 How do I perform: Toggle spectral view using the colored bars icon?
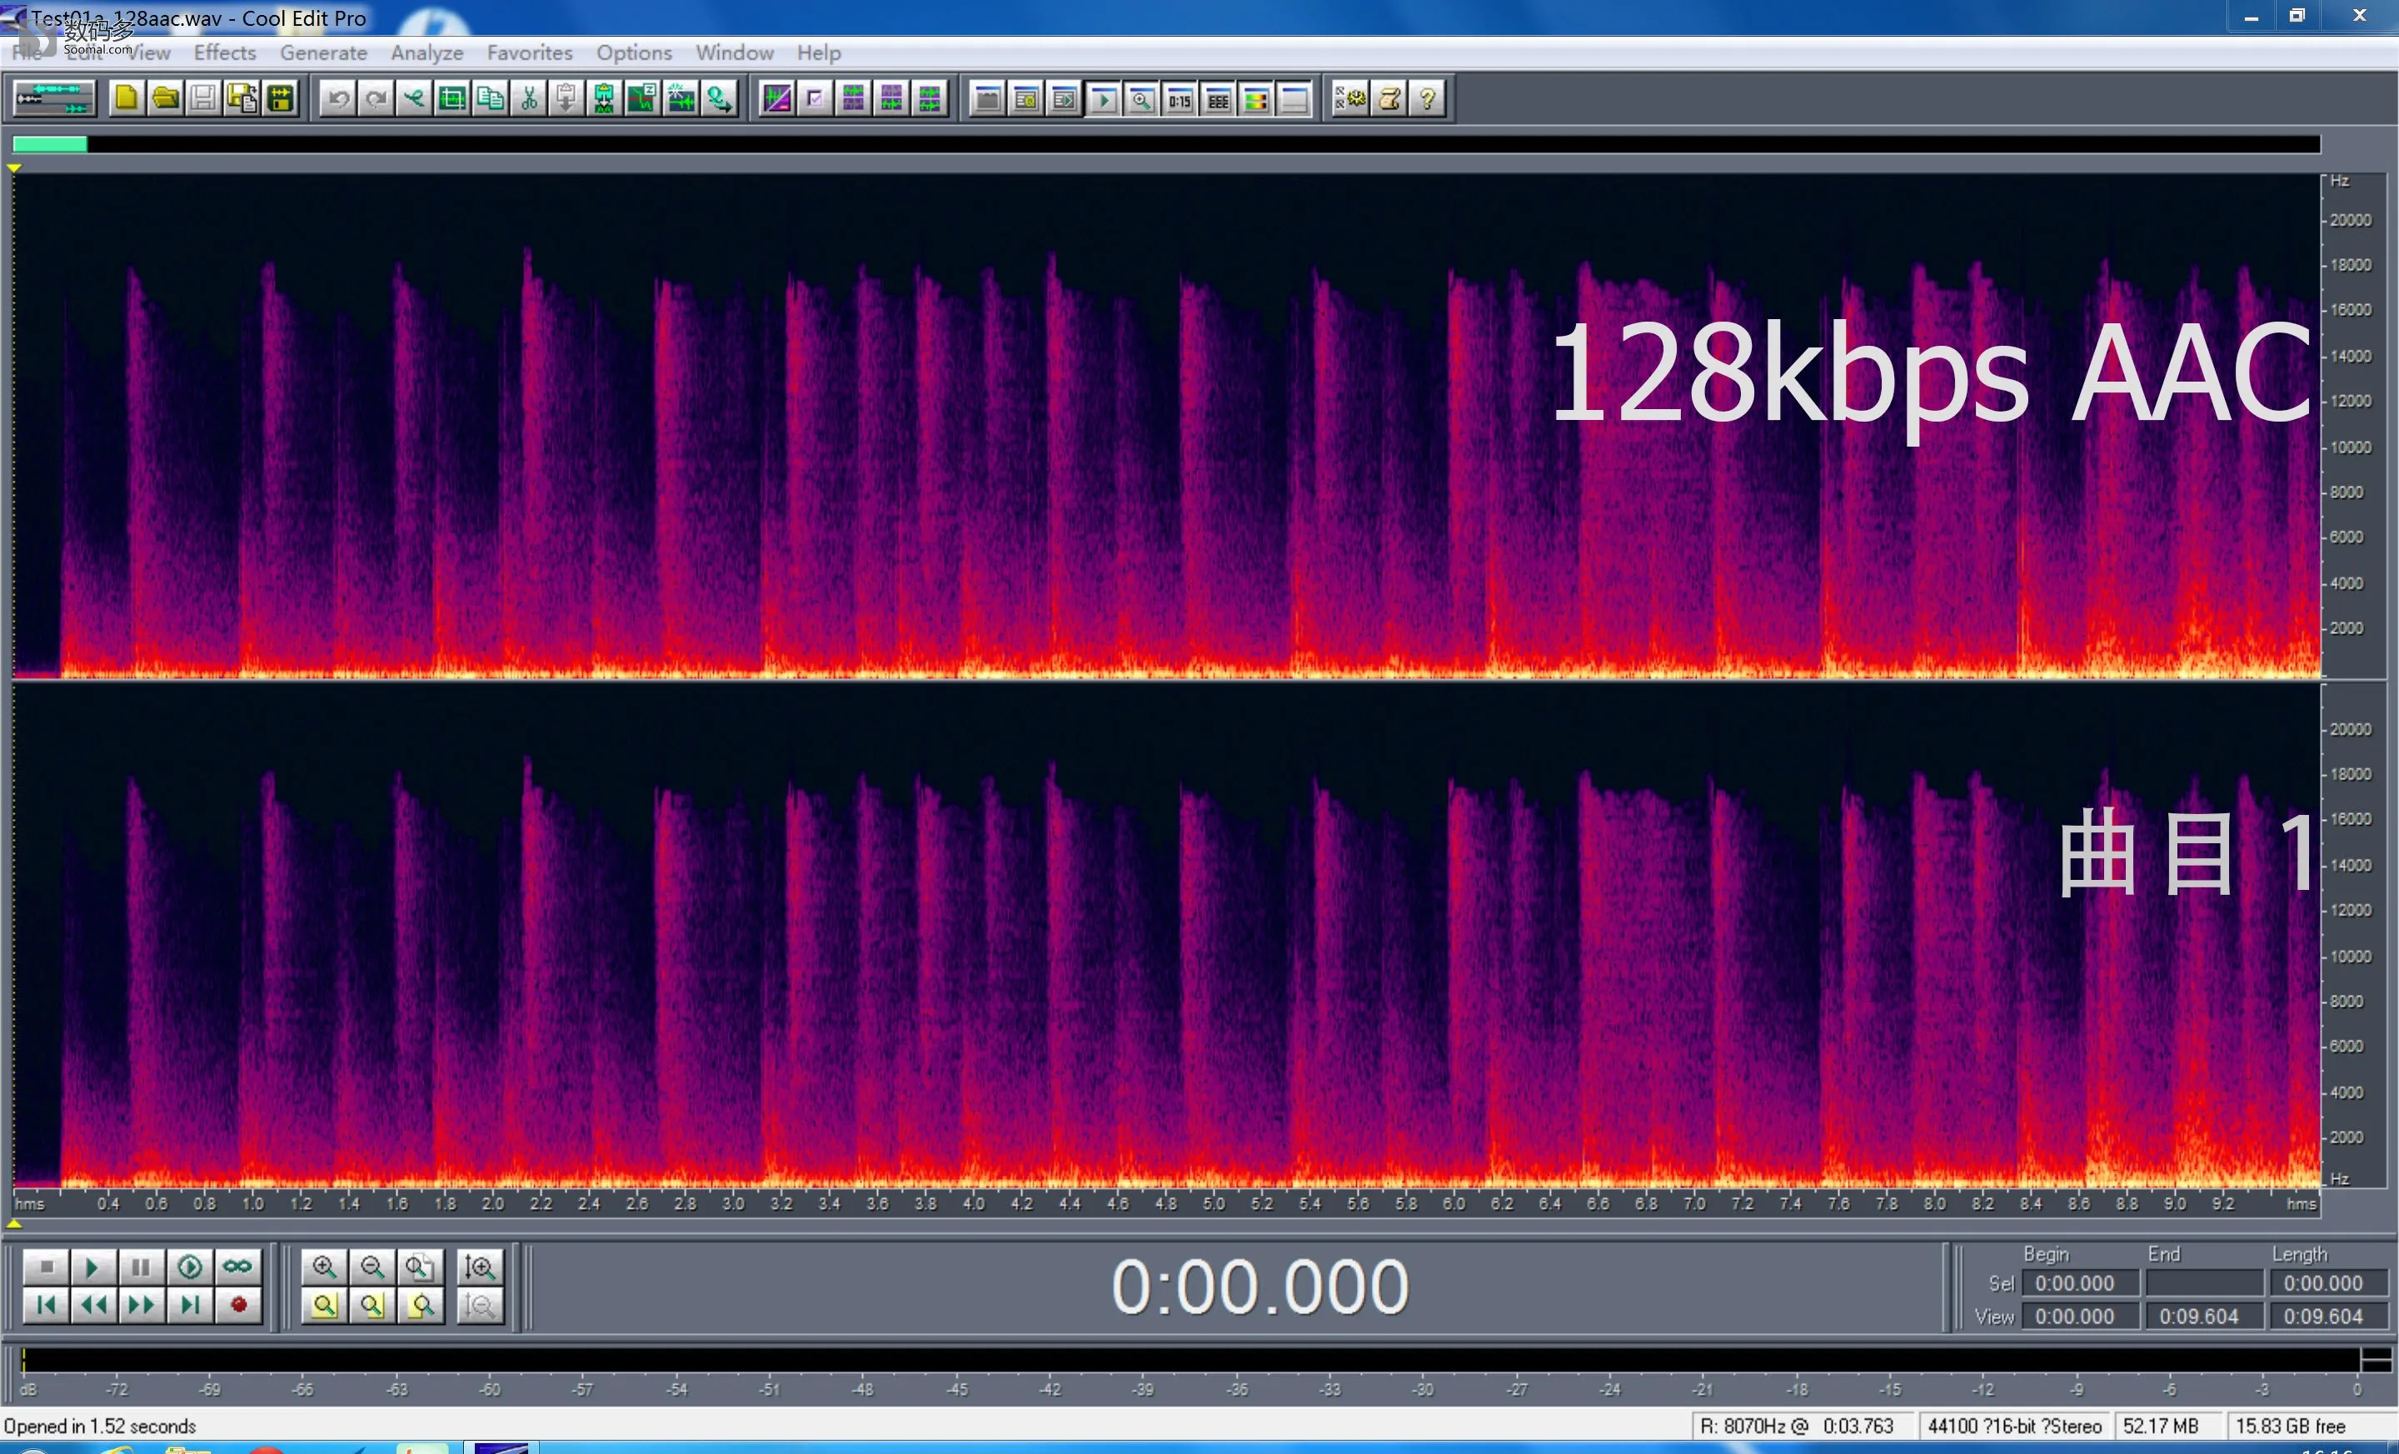click(1256, 98)
